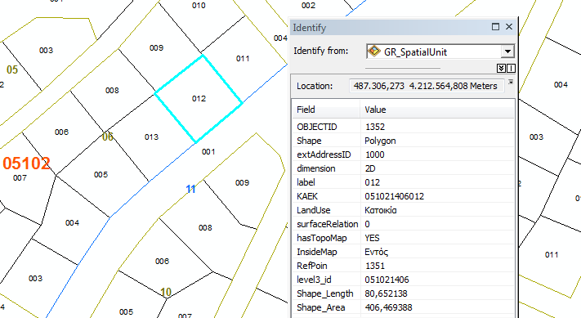Click parcel 002 on the map

point(308,6)
